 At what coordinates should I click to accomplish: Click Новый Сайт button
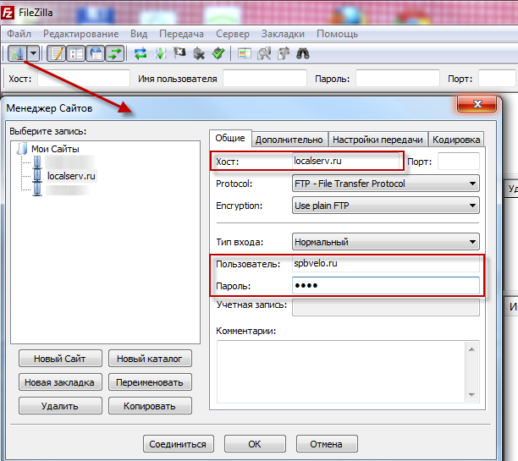tap(60, 359)
